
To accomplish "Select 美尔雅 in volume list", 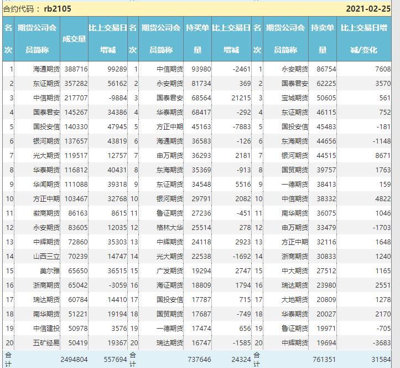I will click(49, 270).
